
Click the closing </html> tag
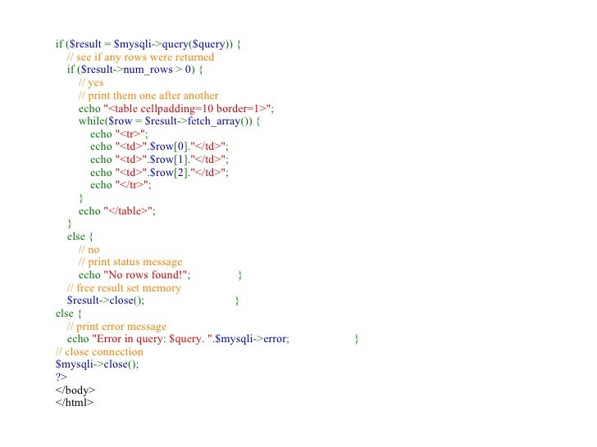pyautogui.click(x=75, y=403)
